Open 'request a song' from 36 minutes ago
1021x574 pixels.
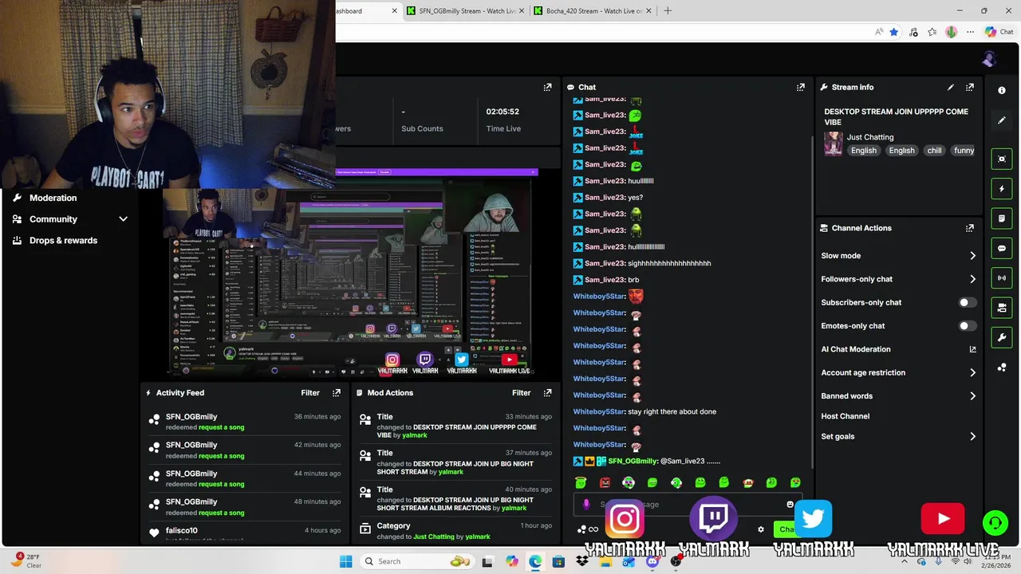point(221,427)
